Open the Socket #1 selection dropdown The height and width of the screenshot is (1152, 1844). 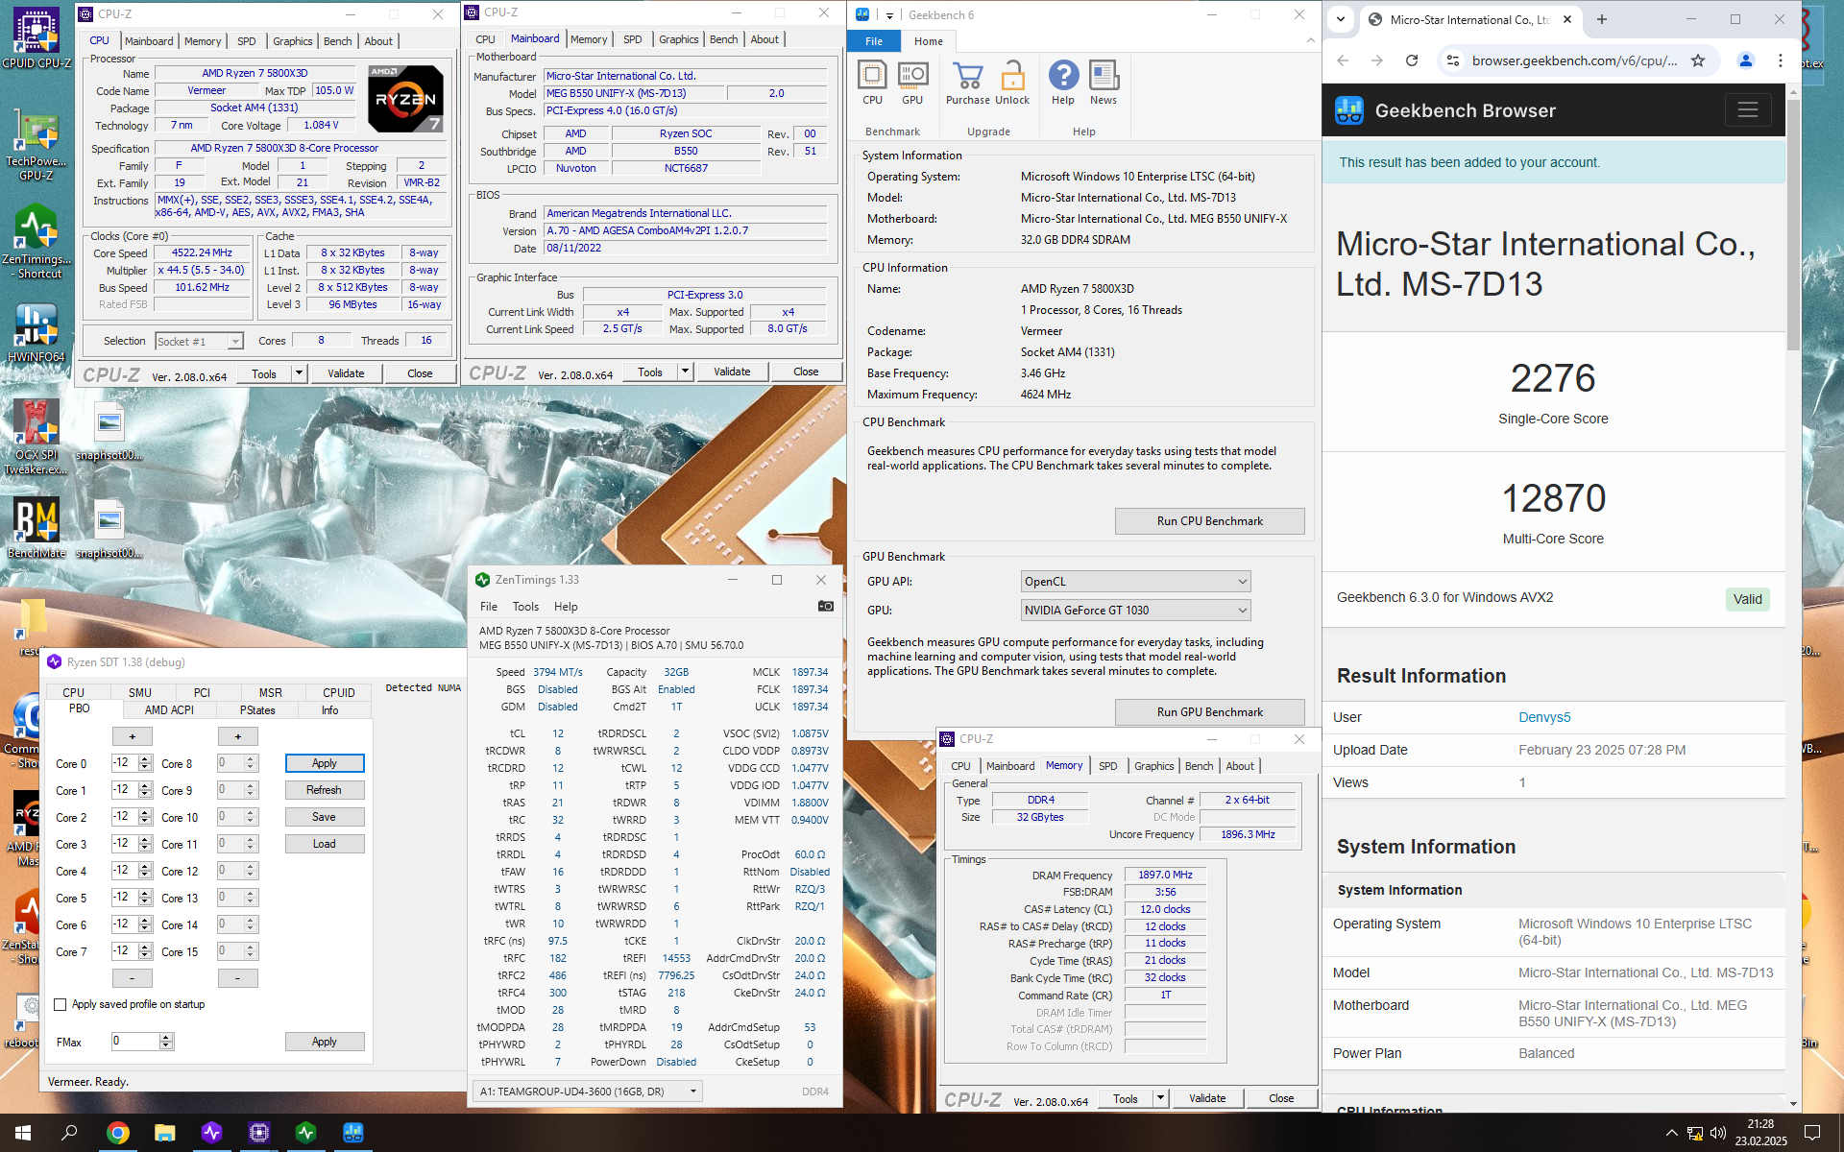pyautogui.click(x=199, y=341)
